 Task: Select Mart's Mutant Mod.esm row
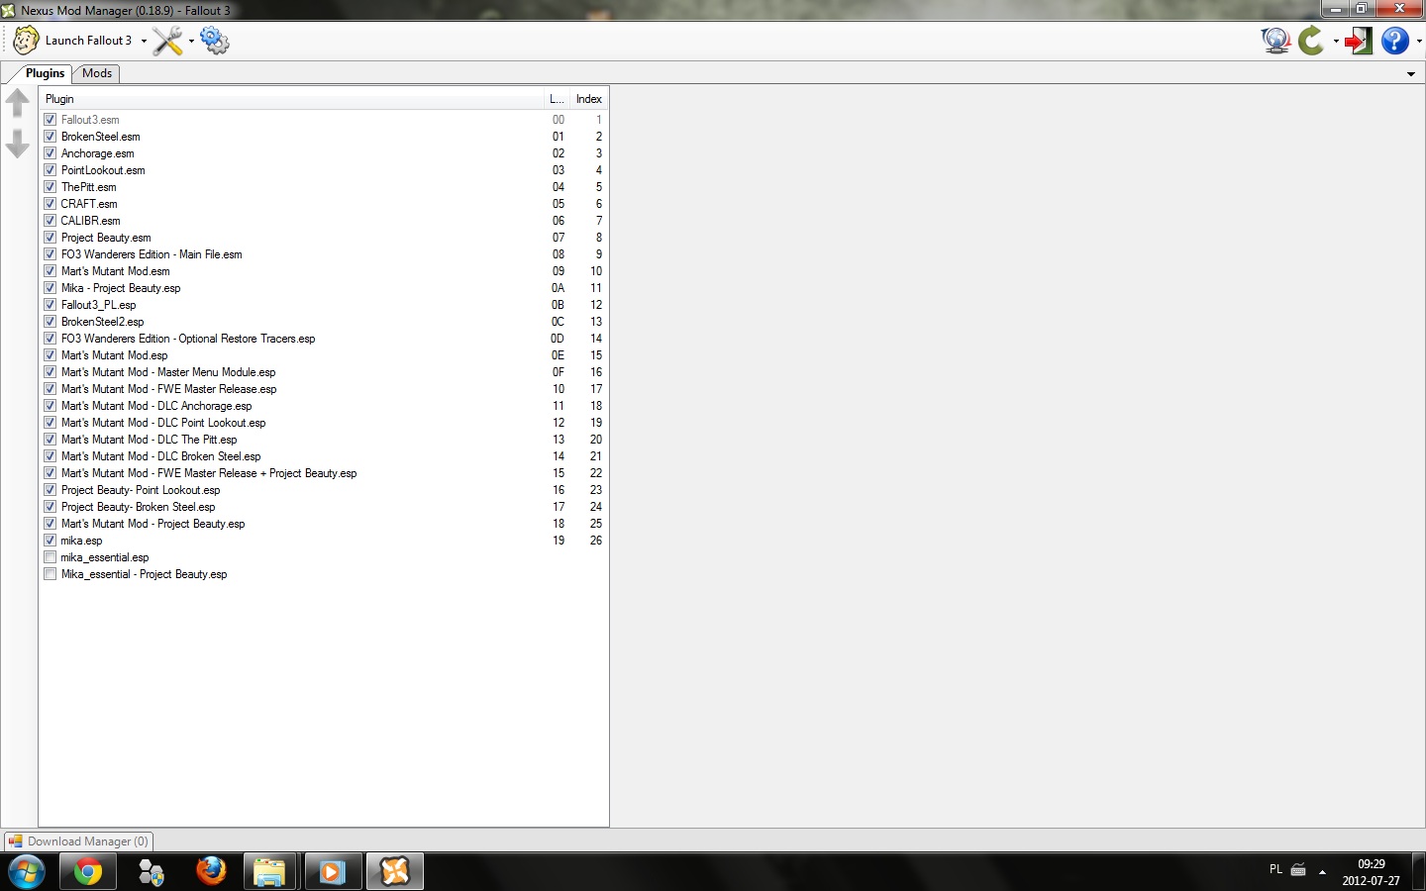[x=323, y=271]
